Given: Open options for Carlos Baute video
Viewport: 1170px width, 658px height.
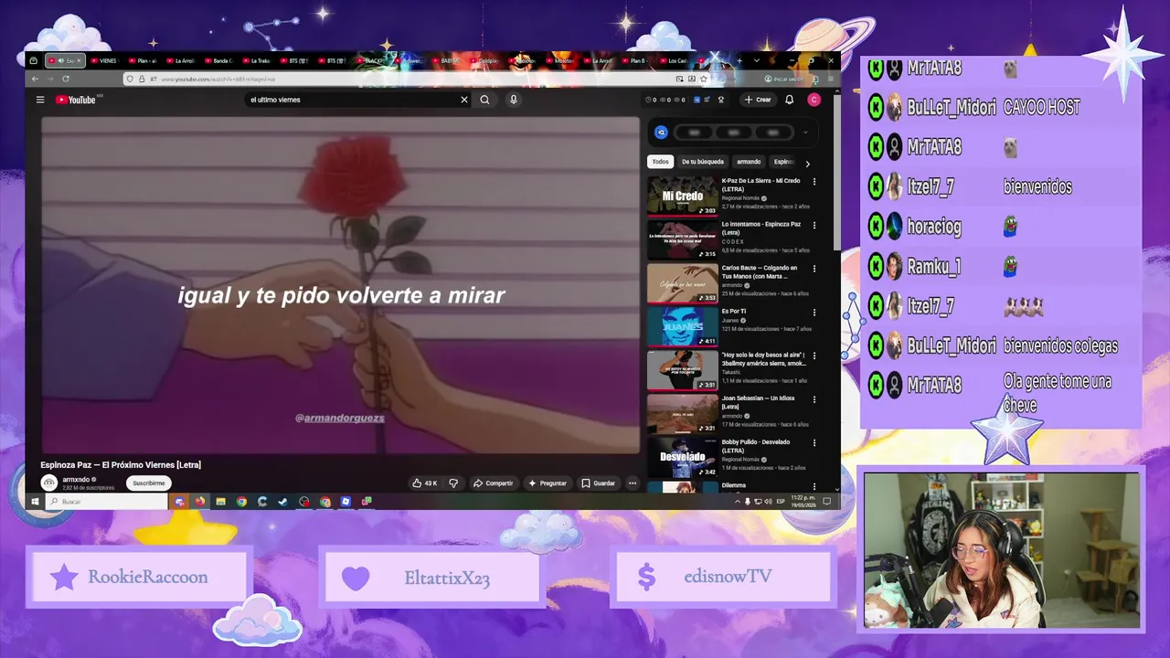Looking at the screenshot, I should click(814, 269).
